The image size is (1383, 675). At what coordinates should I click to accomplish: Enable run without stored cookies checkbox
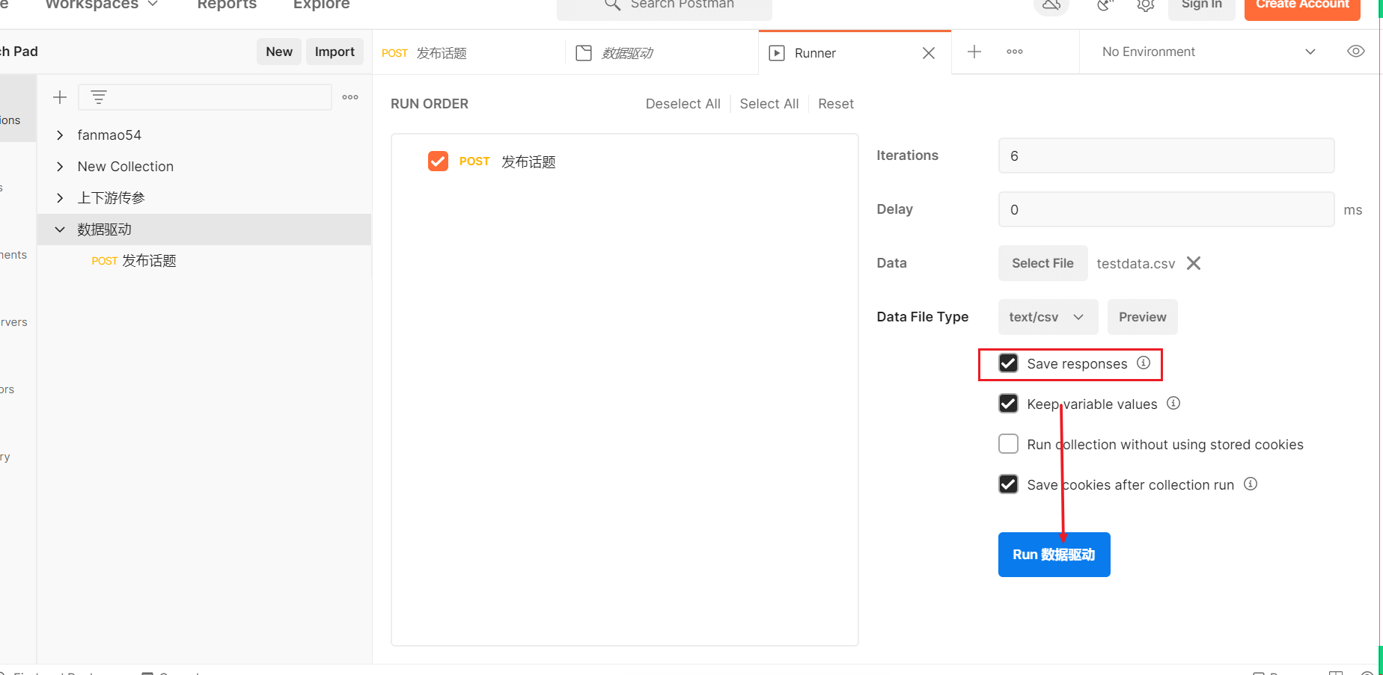coord(1008,444)
